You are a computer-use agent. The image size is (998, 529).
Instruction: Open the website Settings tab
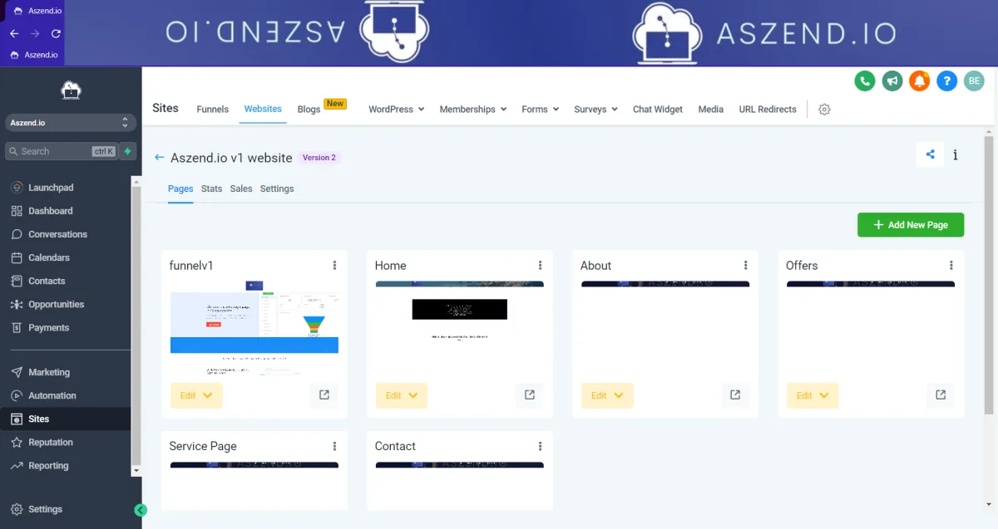(x=277, y=189)
